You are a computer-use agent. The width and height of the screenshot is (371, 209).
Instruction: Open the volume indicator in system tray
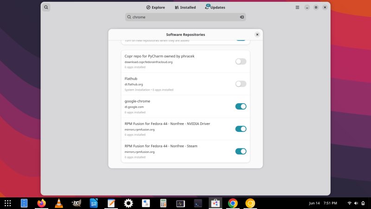tap(356, 203)
